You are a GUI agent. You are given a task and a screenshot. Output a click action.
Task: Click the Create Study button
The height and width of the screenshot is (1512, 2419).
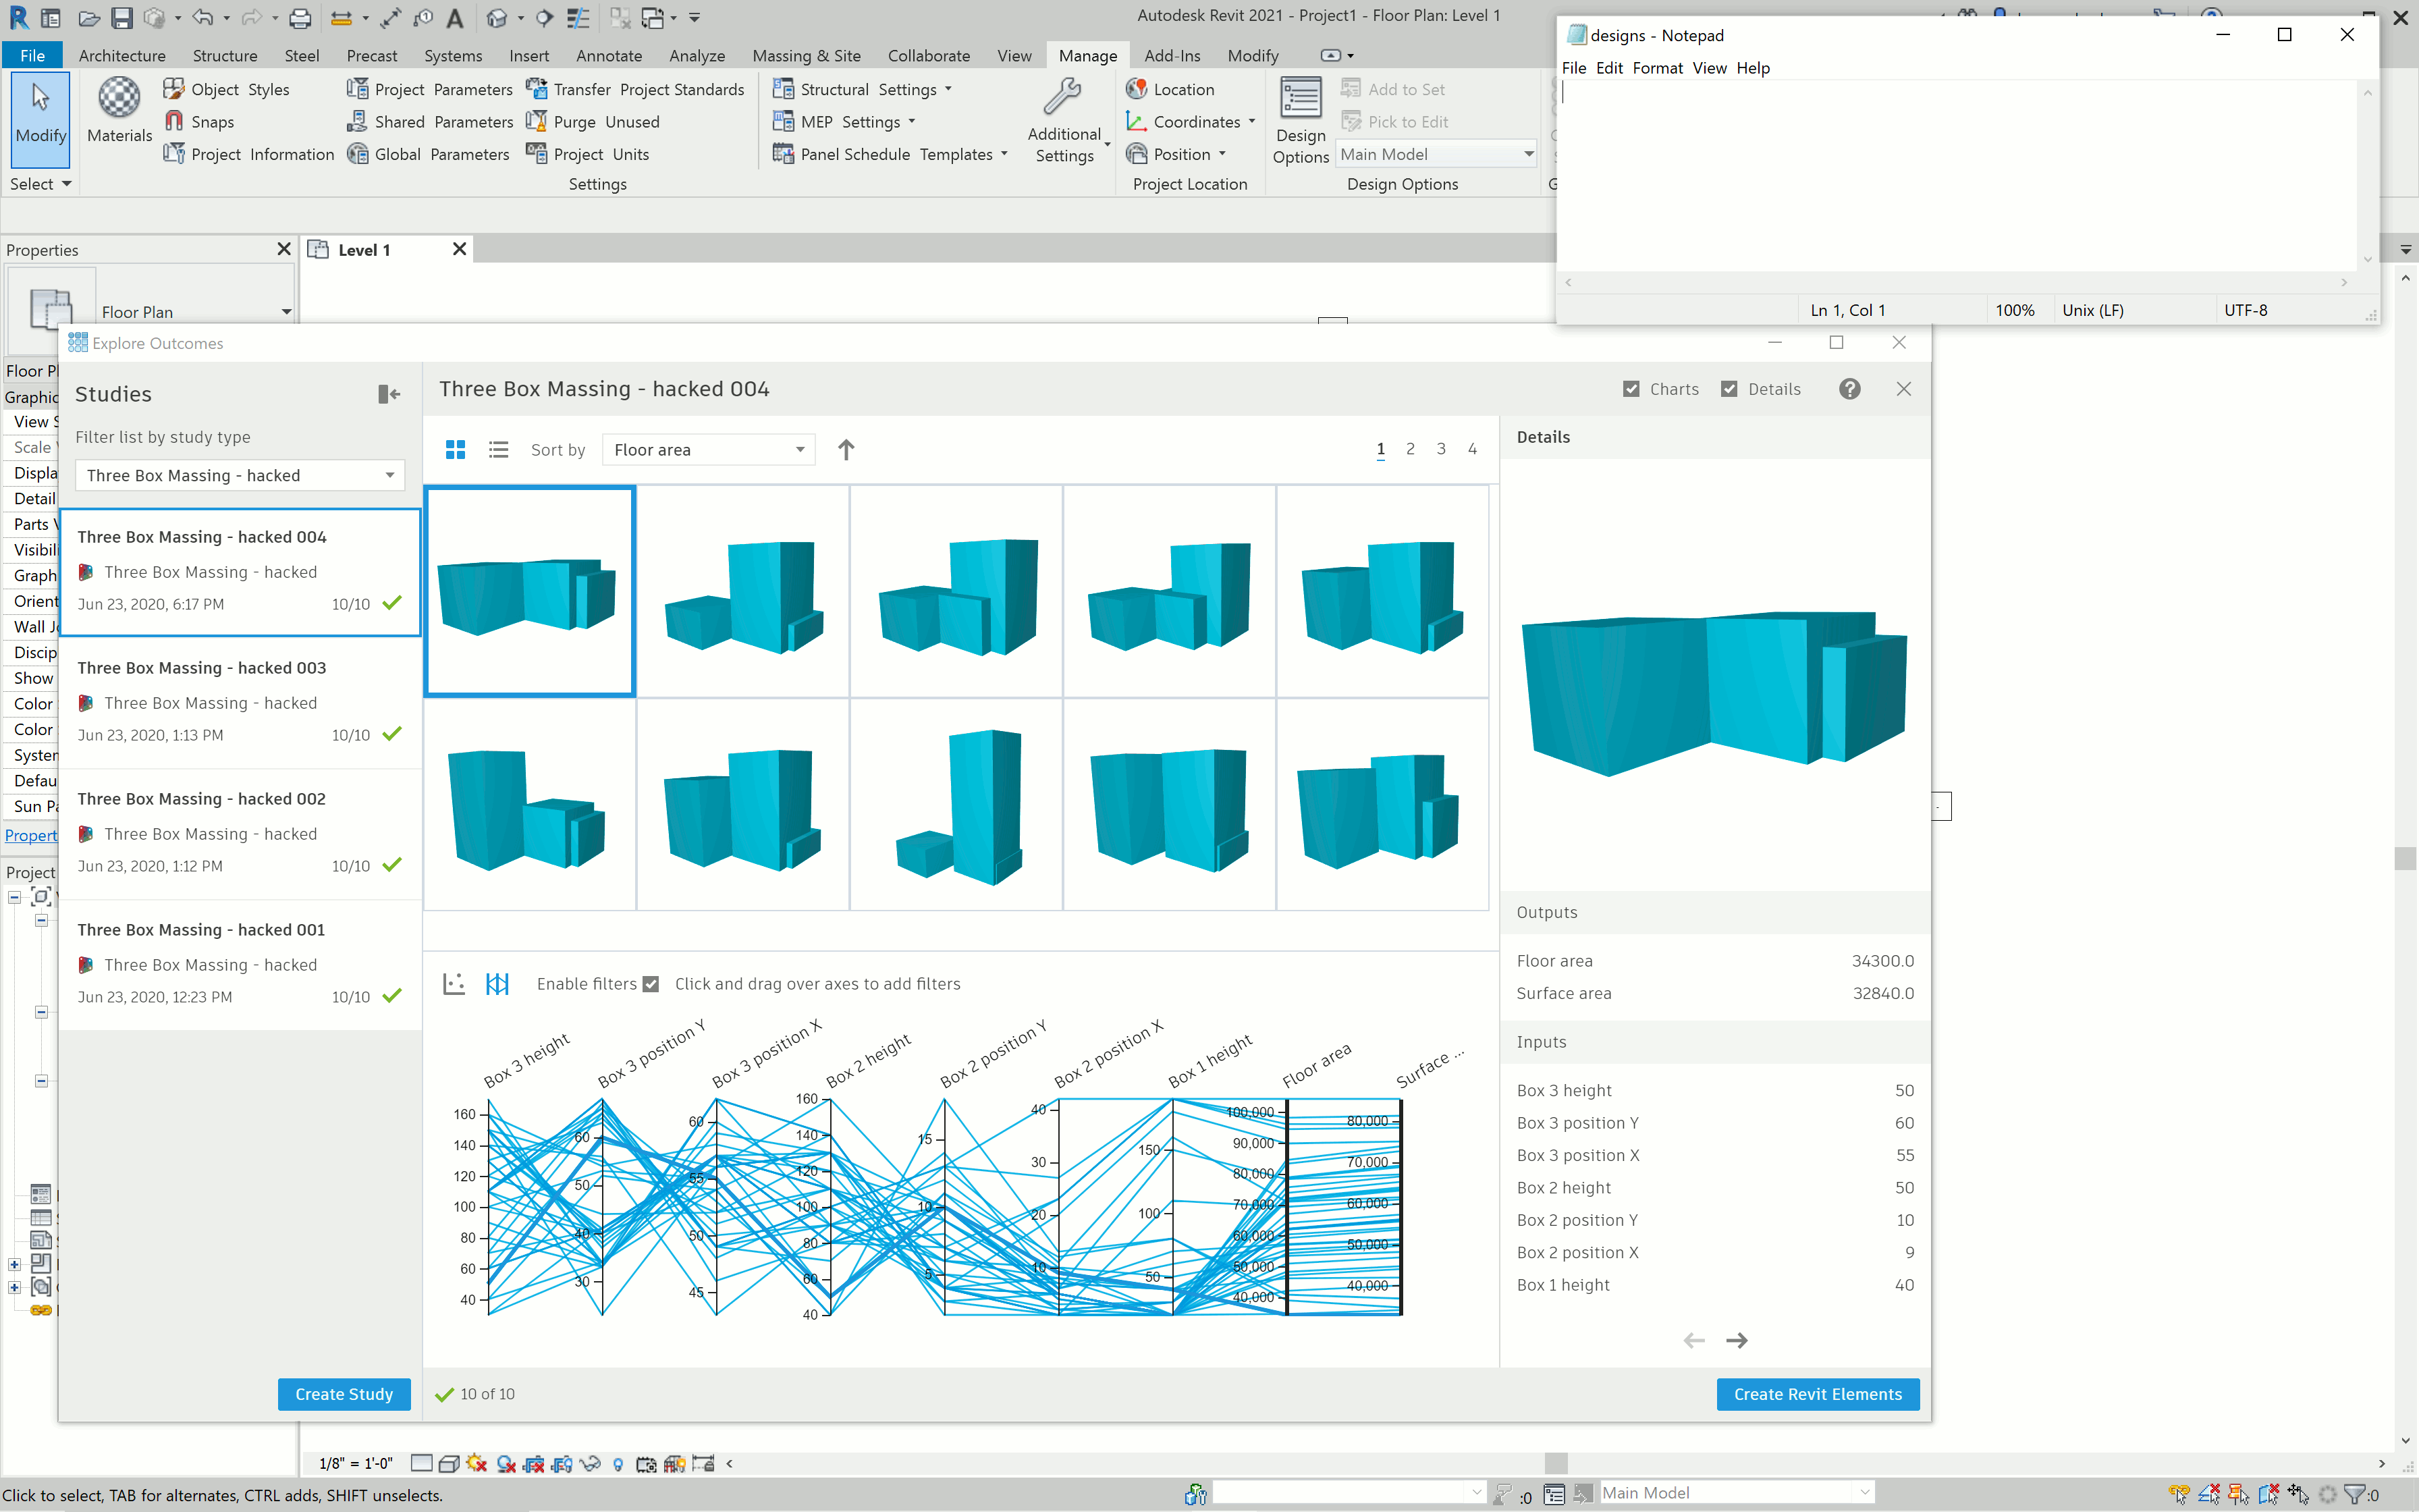tap(344, 1394)
